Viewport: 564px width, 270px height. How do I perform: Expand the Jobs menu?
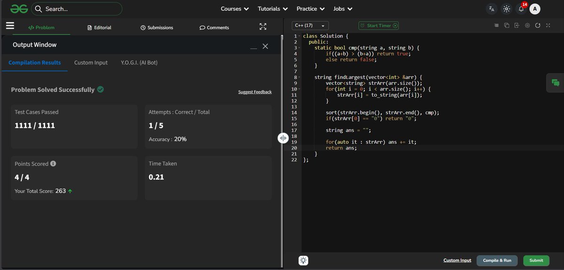(x=343, y=9)
